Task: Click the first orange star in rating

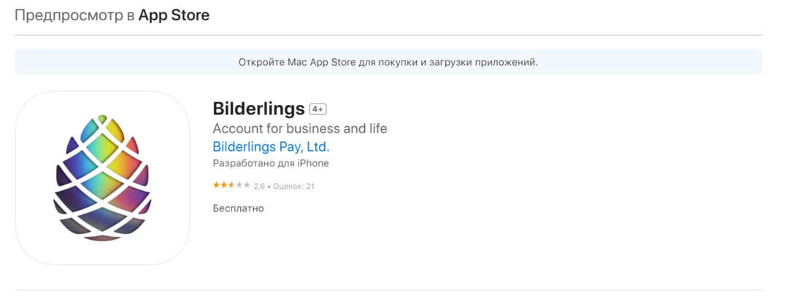Action: (x=216, y=186)
